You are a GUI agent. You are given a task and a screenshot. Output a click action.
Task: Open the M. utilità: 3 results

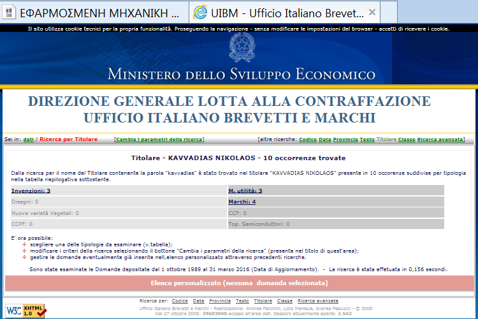pyautogui.click(x=245, y=191)
